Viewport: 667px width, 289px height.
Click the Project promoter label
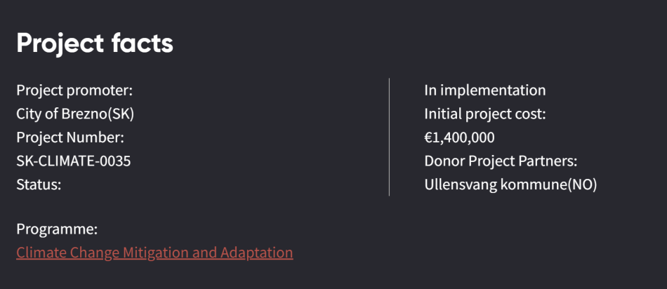tap(74, 90)
